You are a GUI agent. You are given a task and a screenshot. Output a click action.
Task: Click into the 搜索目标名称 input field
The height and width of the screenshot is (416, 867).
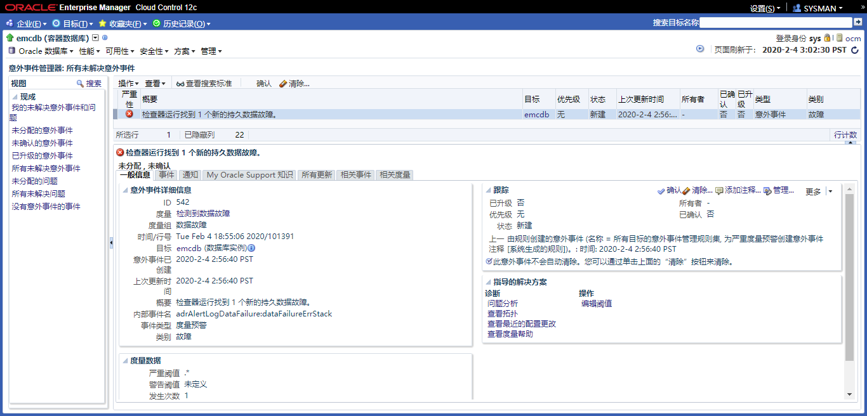[x=775, y=22]
